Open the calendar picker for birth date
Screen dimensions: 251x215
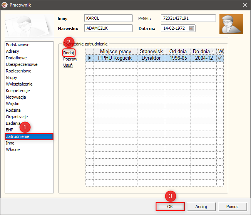pyautogui.click(x=192, y=28)
